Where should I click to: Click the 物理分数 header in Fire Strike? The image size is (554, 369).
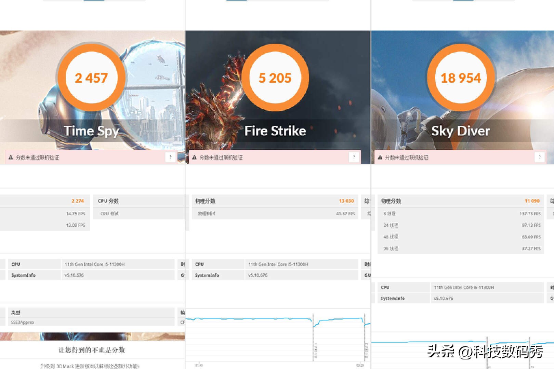click(205, 201)
